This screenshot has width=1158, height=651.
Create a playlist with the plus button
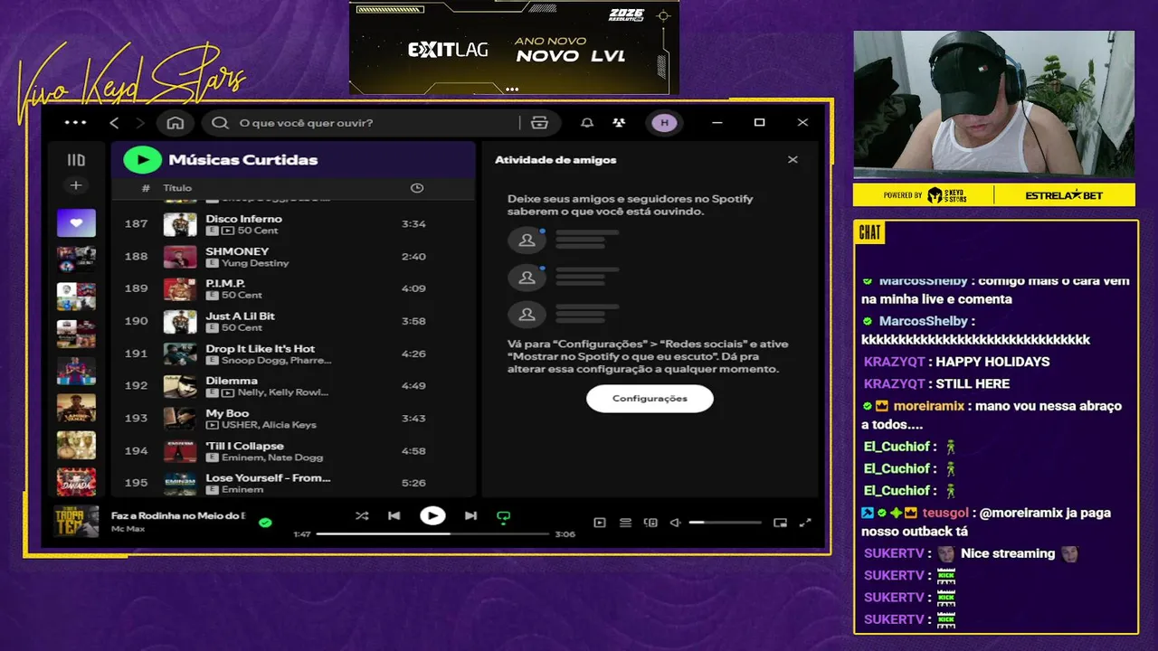[x=76, y=185]
